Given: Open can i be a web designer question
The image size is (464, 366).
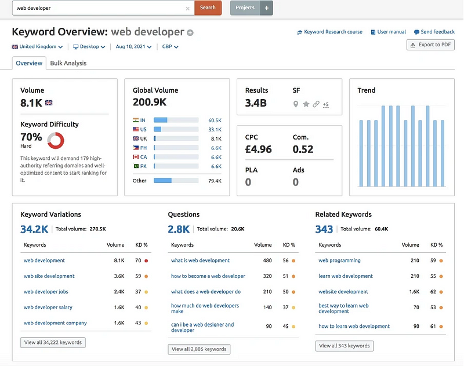Looking at the screenshot, I should pos(202,327).
